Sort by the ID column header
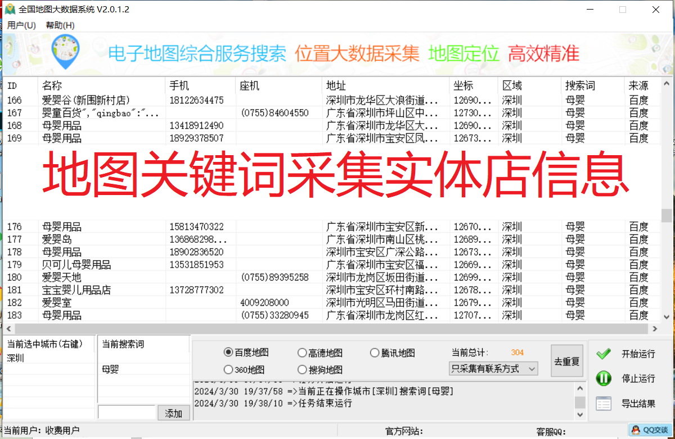The image size is (675, 439). (21, 85)
